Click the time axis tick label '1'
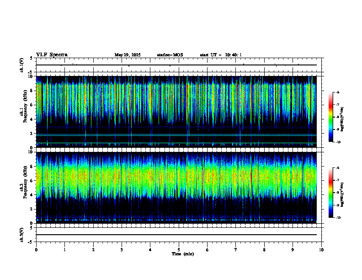The image size is (362, 280). click(x=64, y=250)
